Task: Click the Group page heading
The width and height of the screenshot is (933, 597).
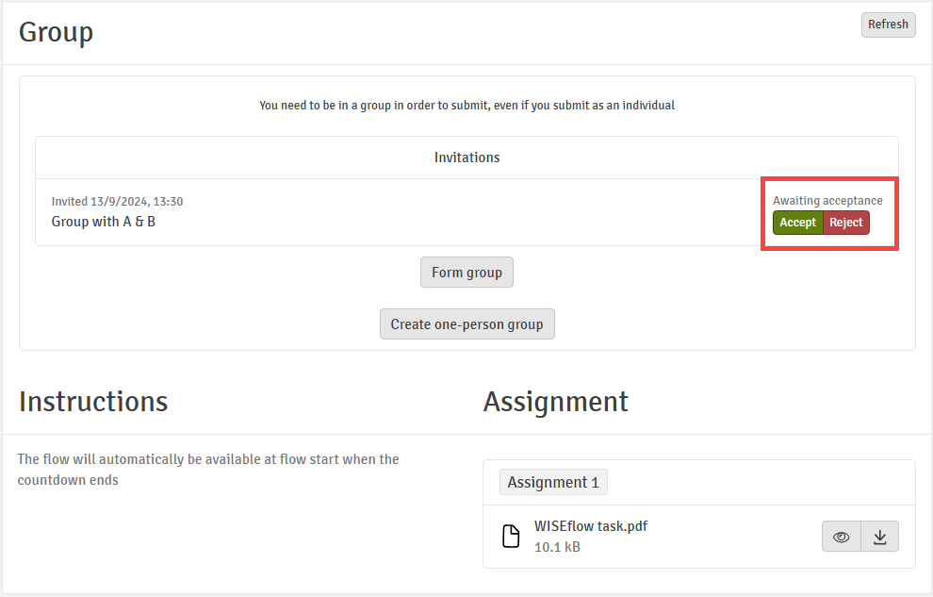Action: coord(56,32)
